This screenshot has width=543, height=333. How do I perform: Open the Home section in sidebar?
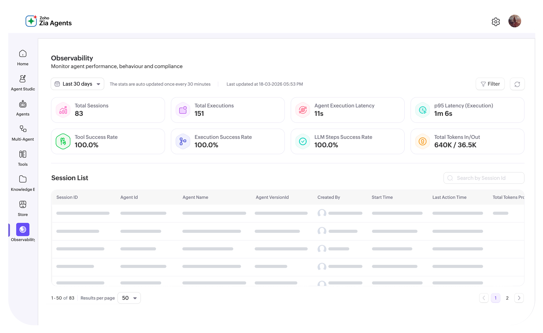22,57
